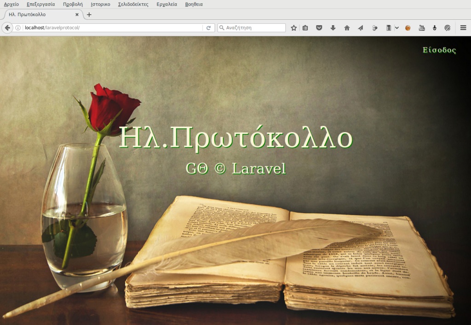Click the YouTube extension icon

[421, 28]
